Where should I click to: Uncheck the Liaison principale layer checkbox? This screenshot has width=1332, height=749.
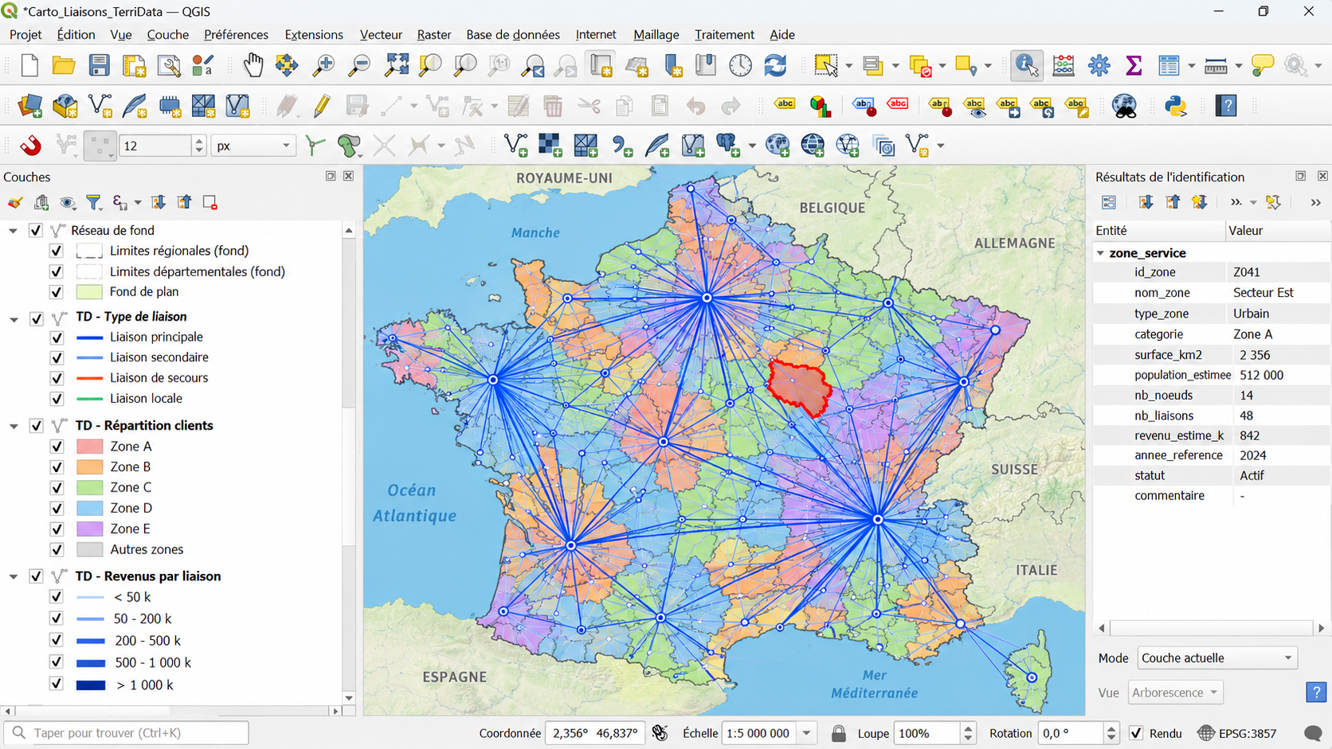tap(57, 337)
